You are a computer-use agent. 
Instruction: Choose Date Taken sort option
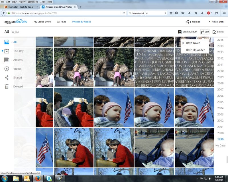coord(193,43)
